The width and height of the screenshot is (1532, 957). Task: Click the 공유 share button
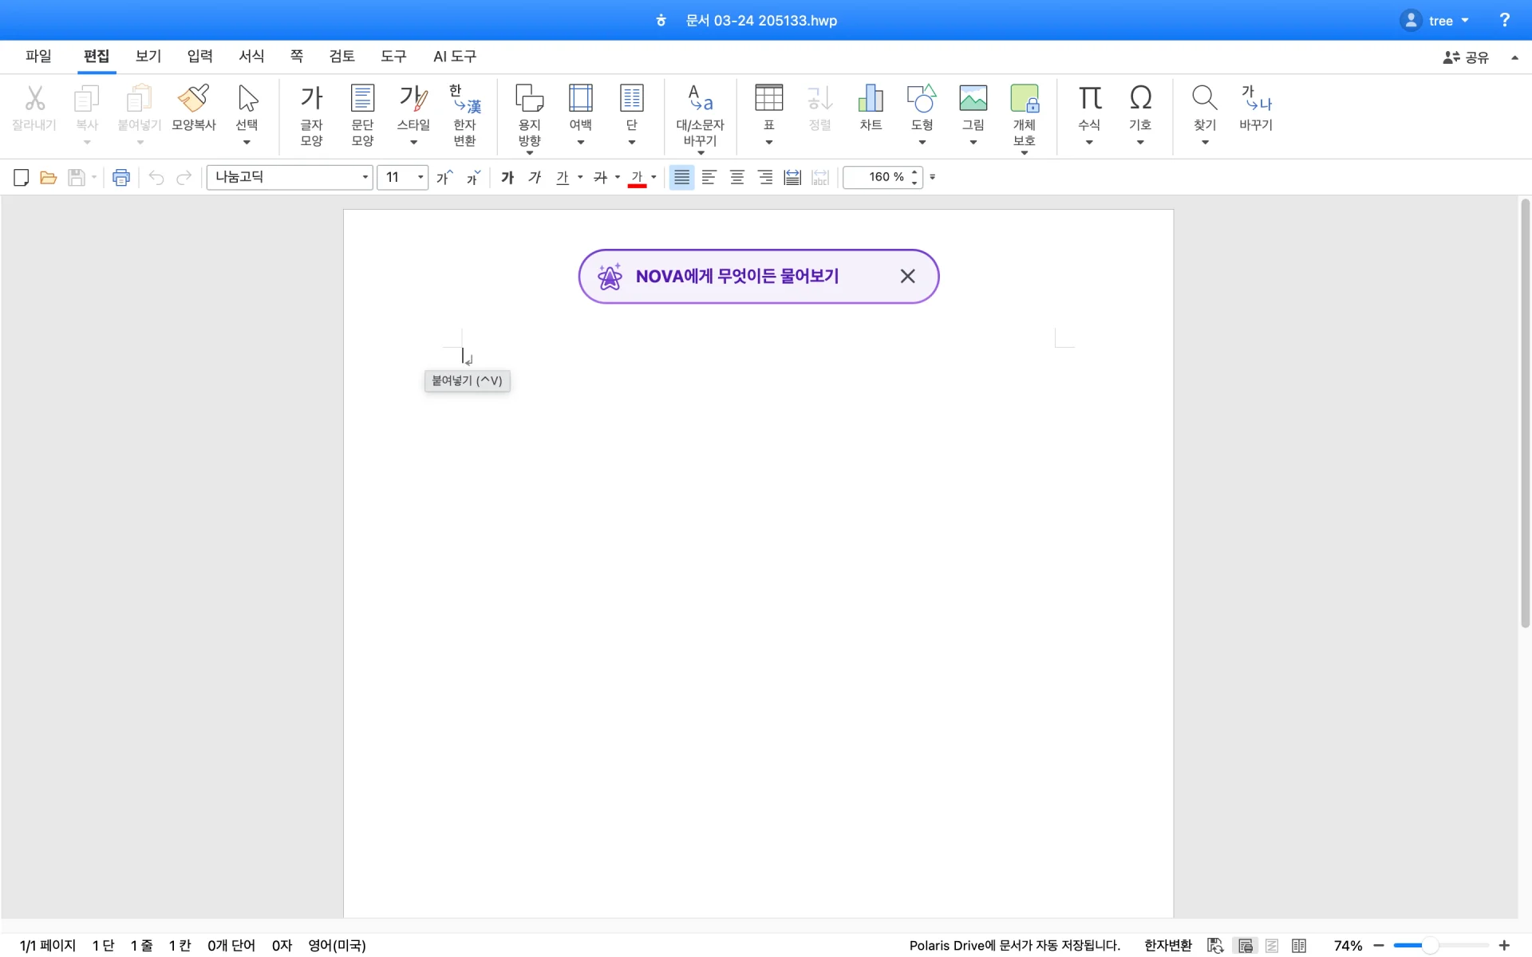pyautogui.click(x=1466, y=57)
